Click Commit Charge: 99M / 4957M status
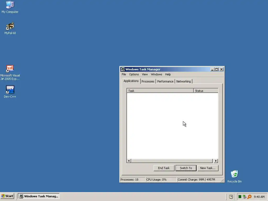Viewport: 268px width, 201px height. (196, 180)
